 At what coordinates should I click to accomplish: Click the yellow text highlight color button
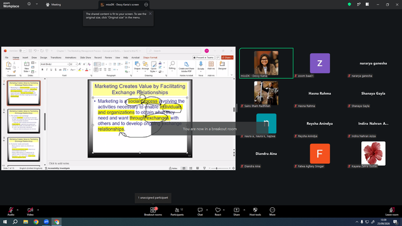80,70
